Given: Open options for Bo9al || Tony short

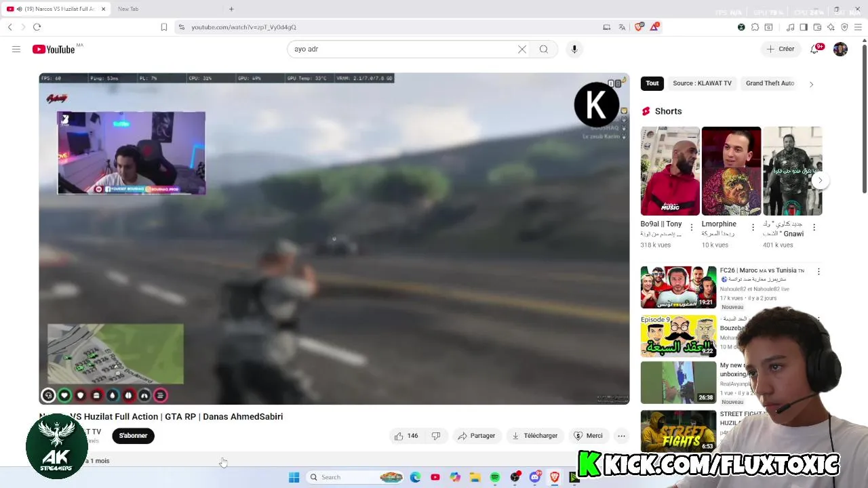Looking at the screenshot, I should click(x=692, y=227).
